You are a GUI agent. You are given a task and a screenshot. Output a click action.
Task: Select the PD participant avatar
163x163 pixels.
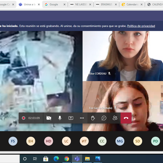156,141
